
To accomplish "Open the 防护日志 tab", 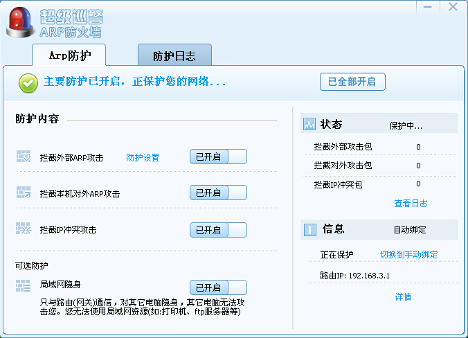I will coord(174,55).
